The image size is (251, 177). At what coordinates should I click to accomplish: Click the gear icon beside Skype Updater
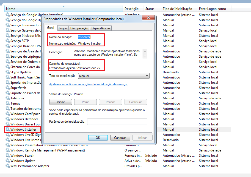pos(7,72)
